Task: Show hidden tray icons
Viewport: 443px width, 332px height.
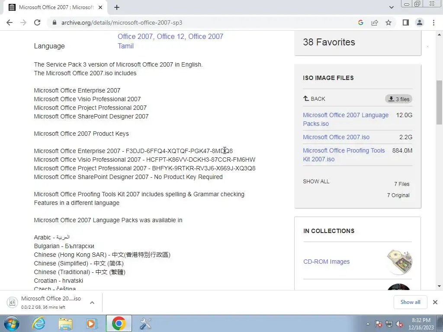Action: [x=368, y=324]
